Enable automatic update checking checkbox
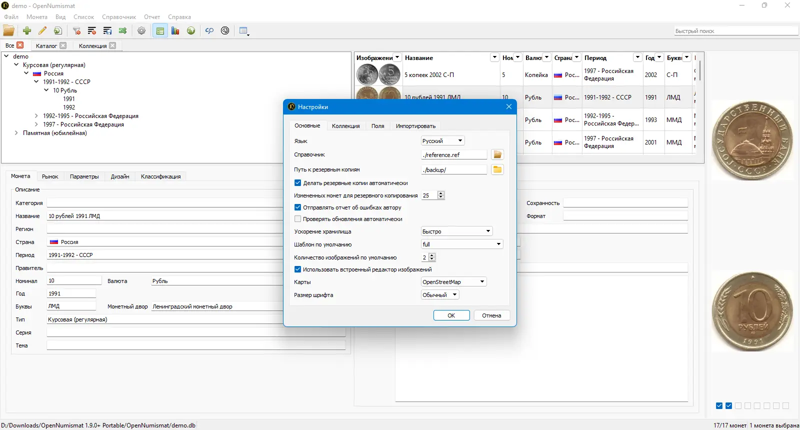 (x=298, y=219)
